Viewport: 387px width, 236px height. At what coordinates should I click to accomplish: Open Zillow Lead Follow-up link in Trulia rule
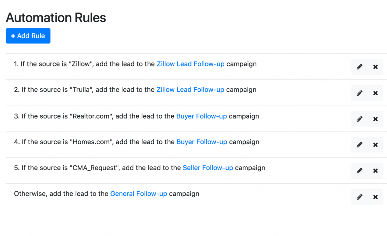click(190, 90)
